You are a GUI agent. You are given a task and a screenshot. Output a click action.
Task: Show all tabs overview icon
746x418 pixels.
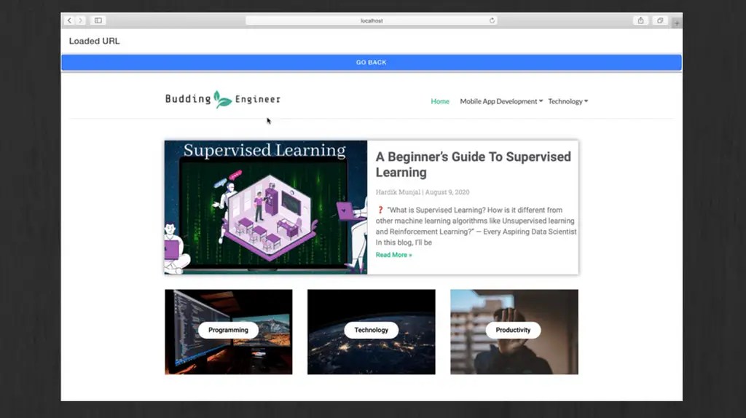pyautogui.click(x=660, y=20)
